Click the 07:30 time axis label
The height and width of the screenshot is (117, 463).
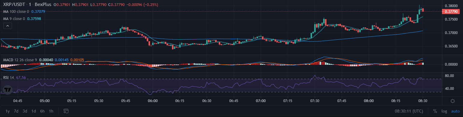click(x=315, y=101)
